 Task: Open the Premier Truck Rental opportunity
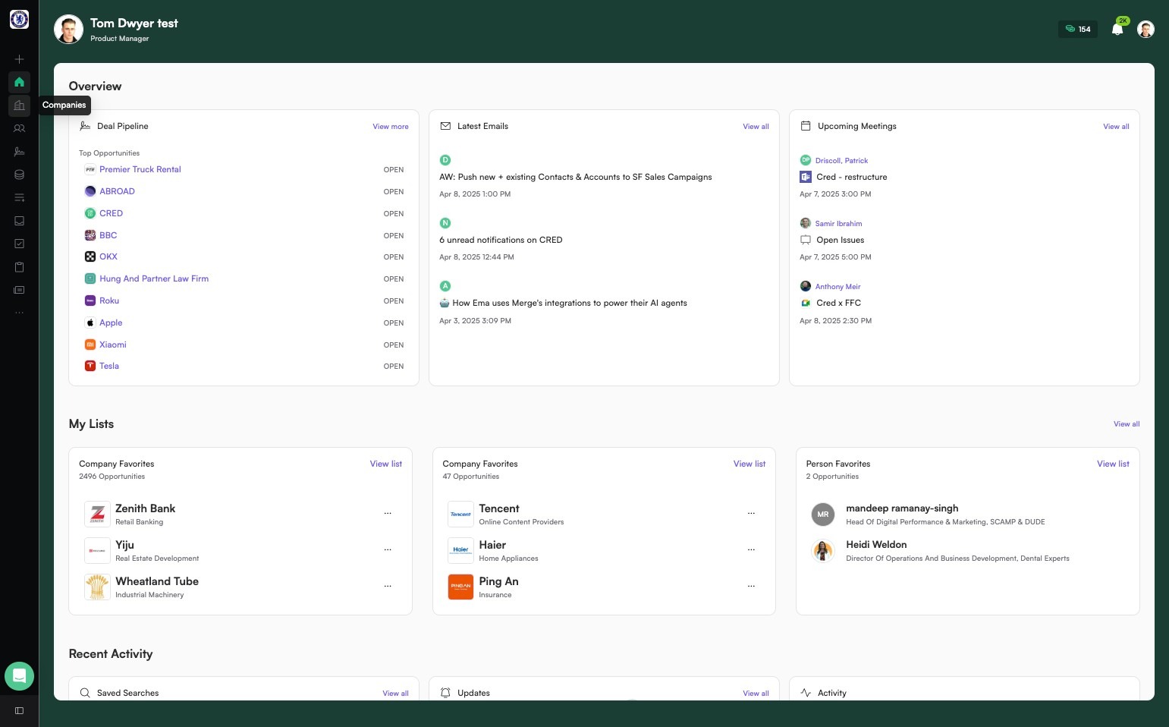[x=140, y=170]
